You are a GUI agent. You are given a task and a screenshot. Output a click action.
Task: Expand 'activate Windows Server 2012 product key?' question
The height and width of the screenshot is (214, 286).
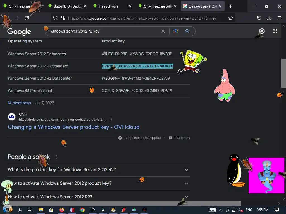point(99,183)
